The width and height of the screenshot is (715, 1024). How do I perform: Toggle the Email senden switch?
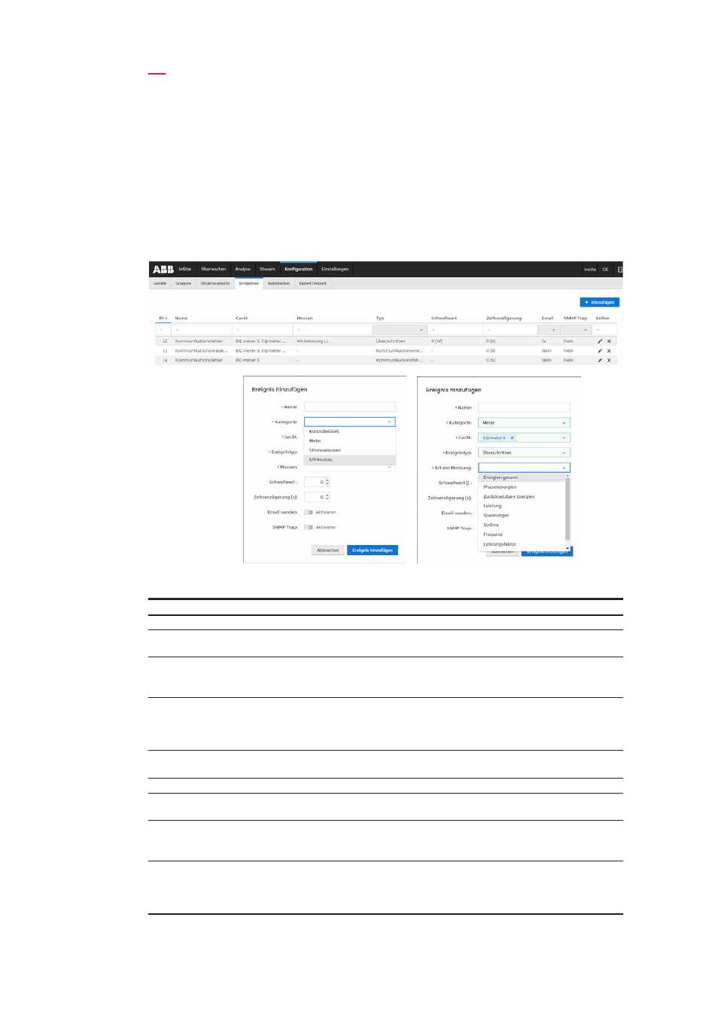click(309, 512)
